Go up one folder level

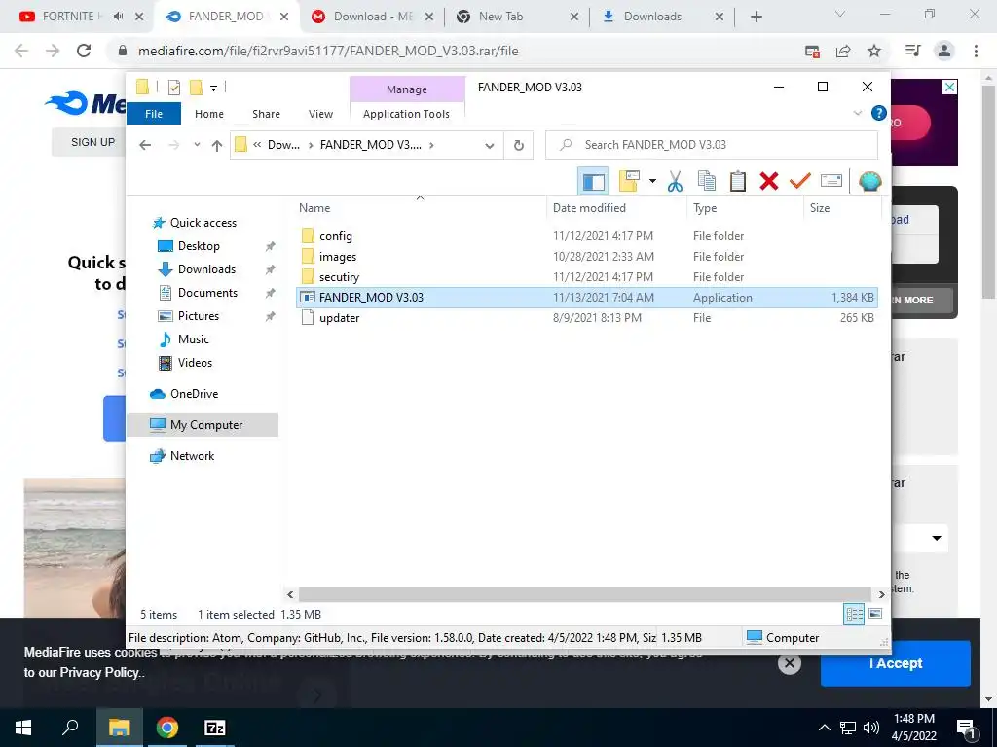click(x=217, y=146)
